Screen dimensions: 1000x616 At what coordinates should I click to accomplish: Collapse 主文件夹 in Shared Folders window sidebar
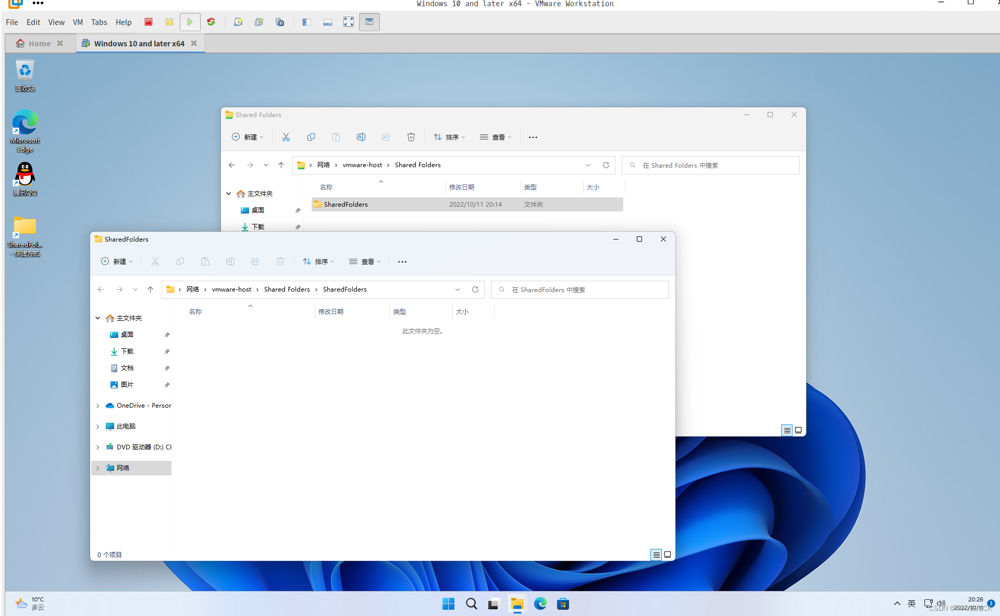pos(228,194)
